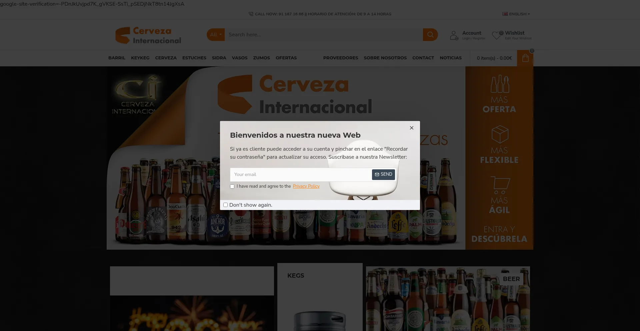Click the Más Ágil cart icon

click(x=499, y=185)
